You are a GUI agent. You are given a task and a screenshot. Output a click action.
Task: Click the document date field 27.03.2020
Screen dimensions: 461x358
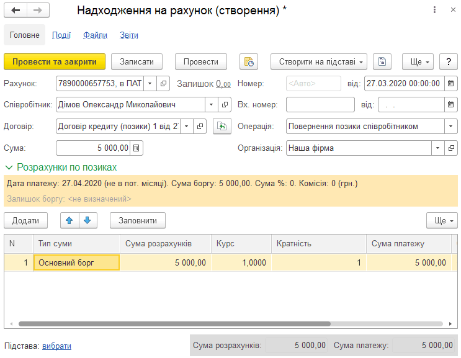pyautogui.click(x=404, y=84)
